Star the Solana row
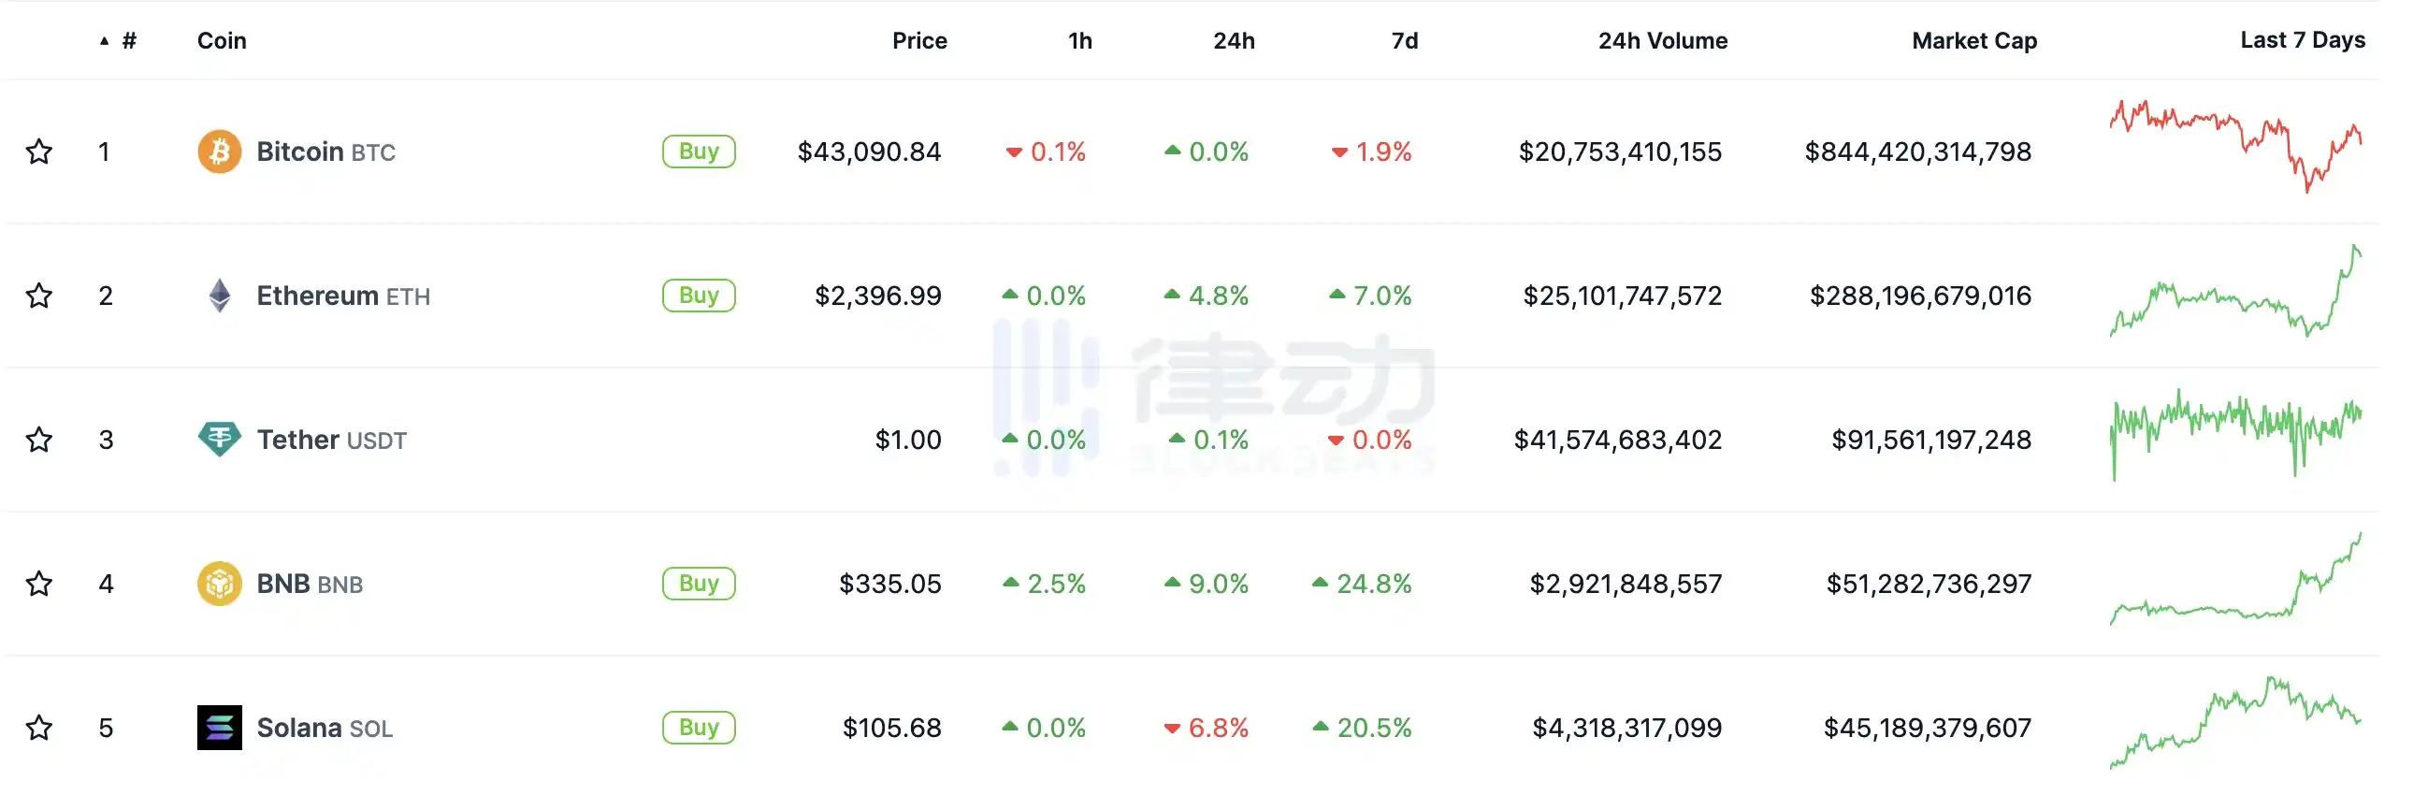2428x795 pixels. click(38, 727)
